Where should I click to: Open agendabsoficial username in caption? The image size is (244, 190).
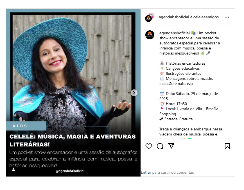click(175, 33)
